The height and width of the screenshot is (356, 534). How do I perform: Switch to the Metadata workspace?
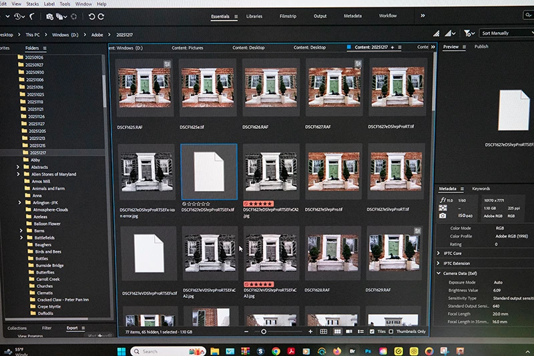[x=352, y=15]
